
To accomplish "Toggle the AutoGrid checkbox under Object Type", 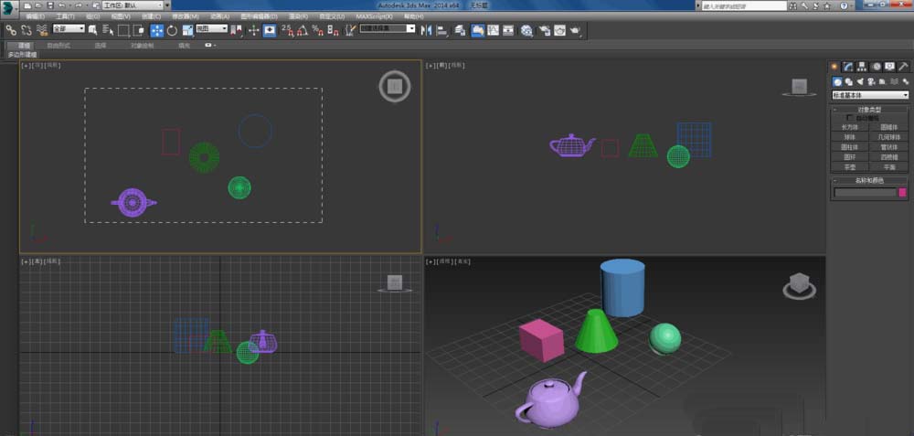I will click(x=850, y=118).
